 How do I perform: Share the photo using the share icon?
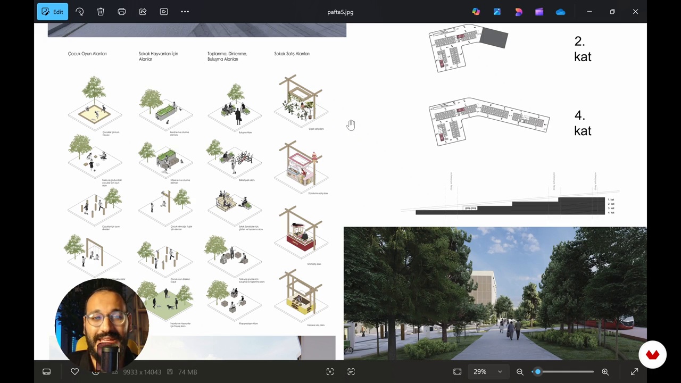[x=143, y=12]
